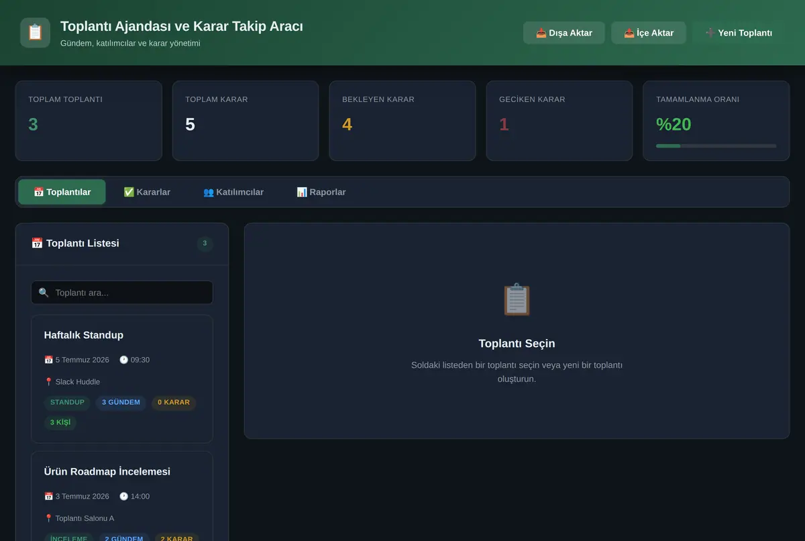Viewport: 805px width, 541px height.
Task: Click the large clipboard icon above Toplantı Seçin
Action: point(517,299)
